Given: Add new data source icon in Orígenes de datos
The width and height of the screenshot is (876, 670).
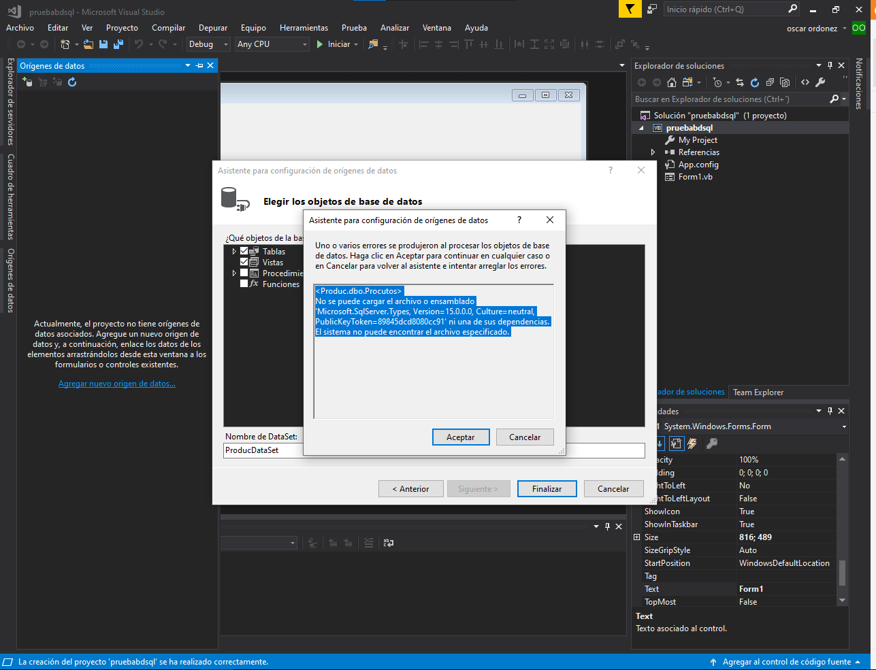Looking at the screenshot, I should point(27,82).
